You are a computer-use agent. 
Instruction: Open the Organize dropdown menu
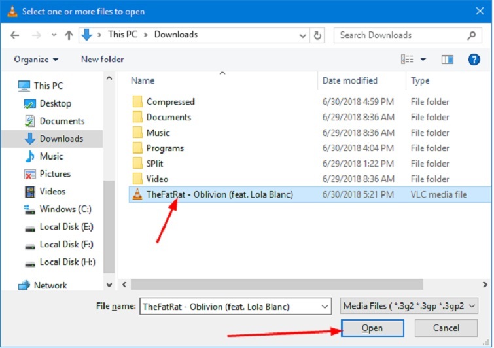[x=36, y=60]
